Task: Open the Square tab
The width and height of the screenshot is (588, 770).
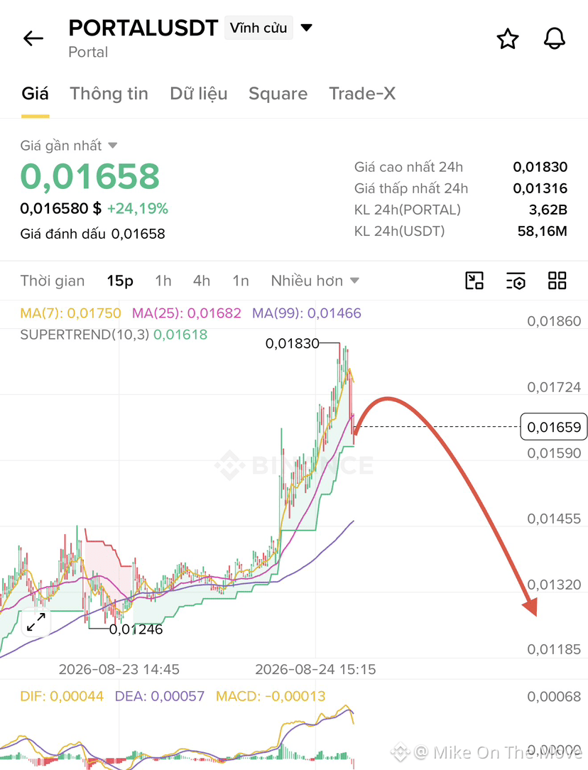Action: coord(278,93)
